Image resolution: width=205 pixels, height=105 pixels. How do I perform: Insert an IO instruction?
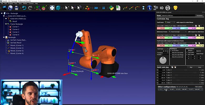(x=162, y=8)
